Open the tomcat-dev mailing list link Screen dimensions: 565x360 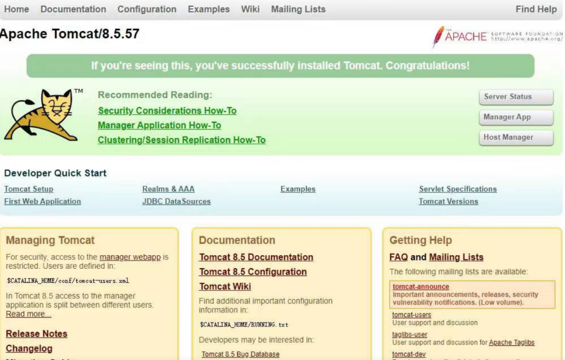pyautogui.click(x=409, y=354)
